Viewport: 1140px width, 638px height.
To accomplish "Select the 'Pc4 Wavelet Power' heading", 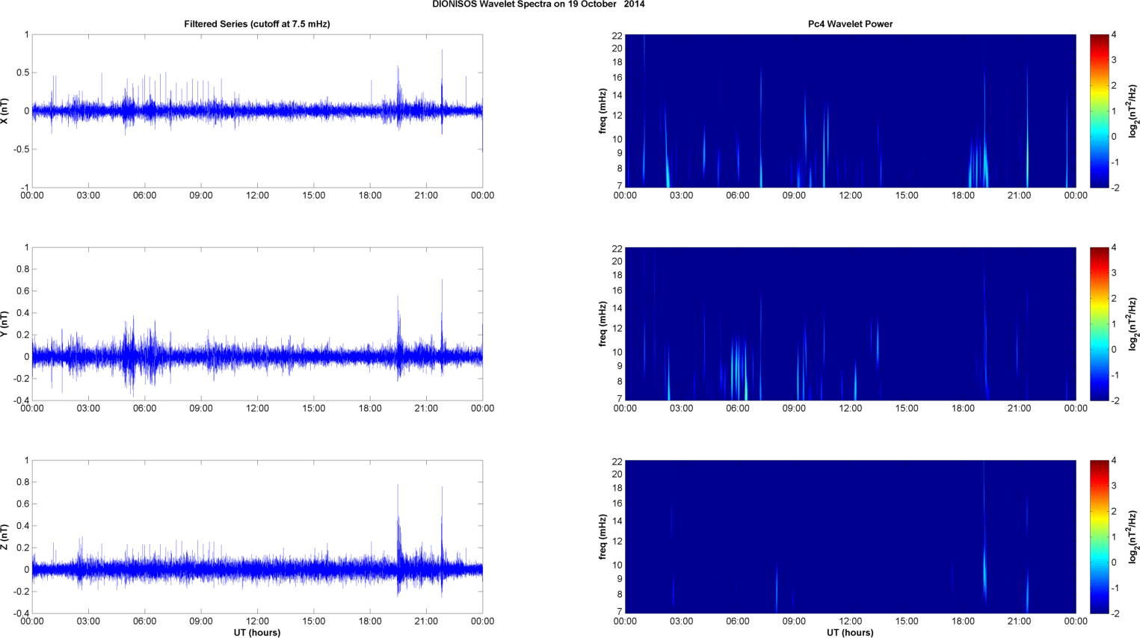I will 850,24.
